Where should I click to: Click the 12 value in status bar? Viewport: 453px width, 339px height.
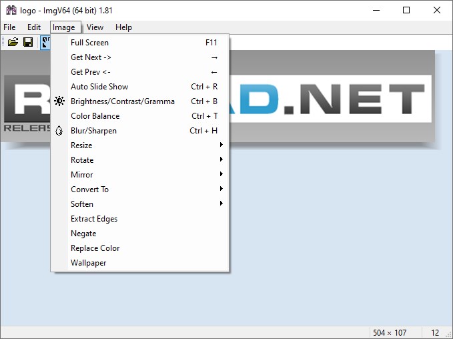click(x=435, y=333)
